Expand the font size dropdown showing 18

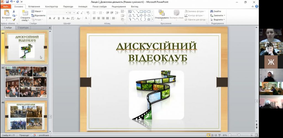point(74,13)
